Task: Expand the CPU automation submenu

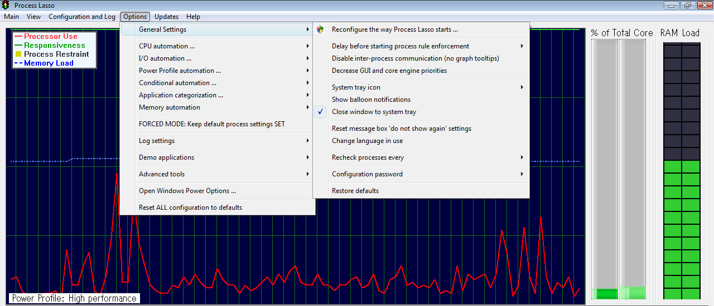Action: click(x=218, y=46)
